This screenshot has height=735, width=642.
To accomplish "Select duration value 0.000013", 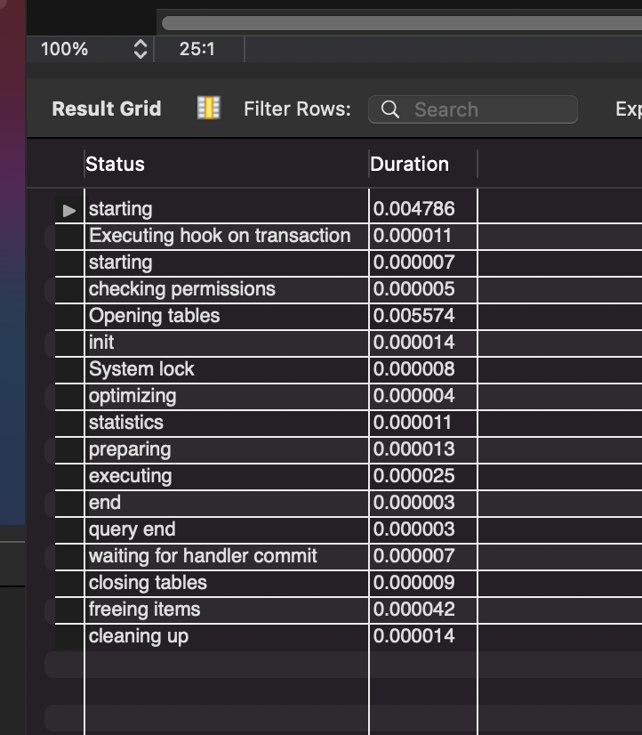I will coord(423,449).
